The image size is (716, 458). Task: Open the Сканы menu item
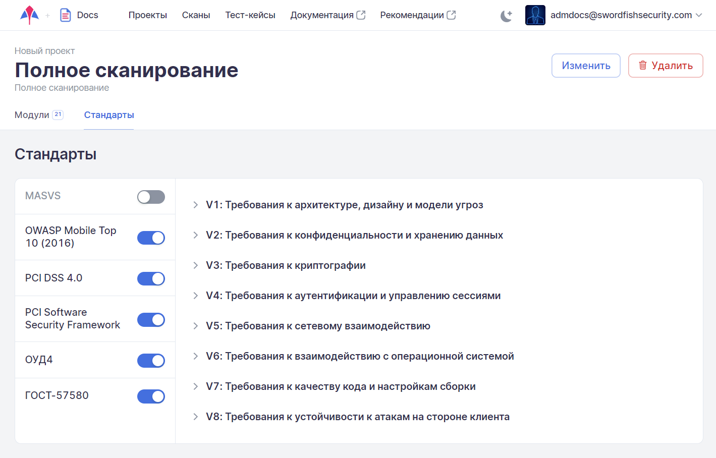coord(196,15)
